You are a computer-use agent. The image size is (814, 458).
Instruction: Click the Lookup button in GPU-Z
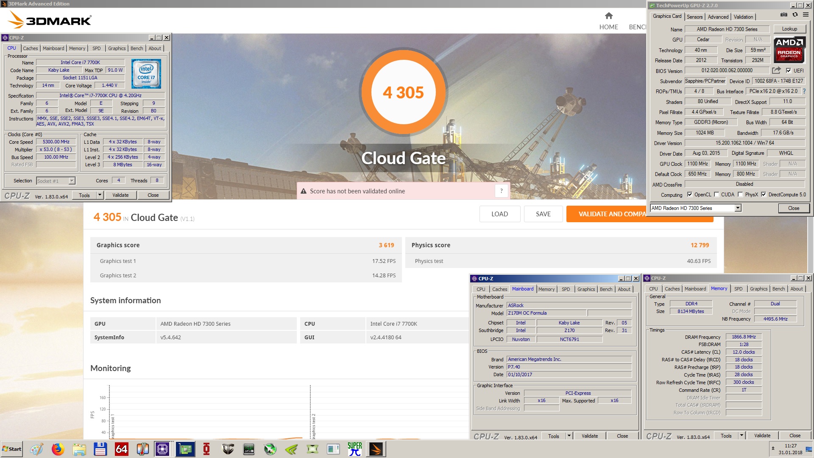tap(789, 29)
